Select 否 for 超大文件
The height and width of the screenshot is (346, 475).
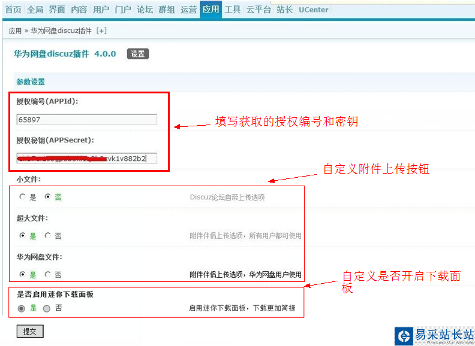click(47, 235)
